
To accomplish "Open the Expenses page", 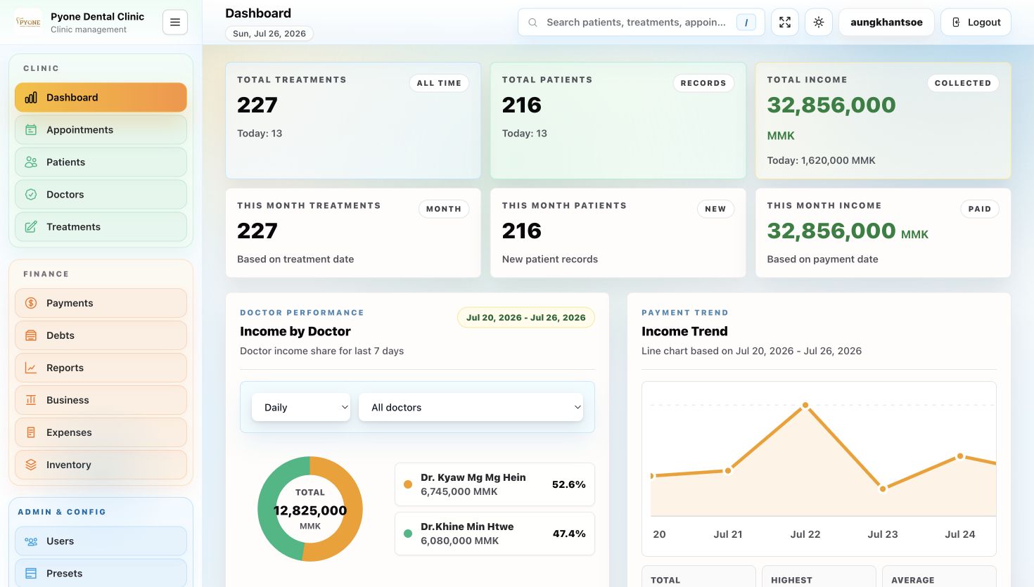I will point(101,432).
